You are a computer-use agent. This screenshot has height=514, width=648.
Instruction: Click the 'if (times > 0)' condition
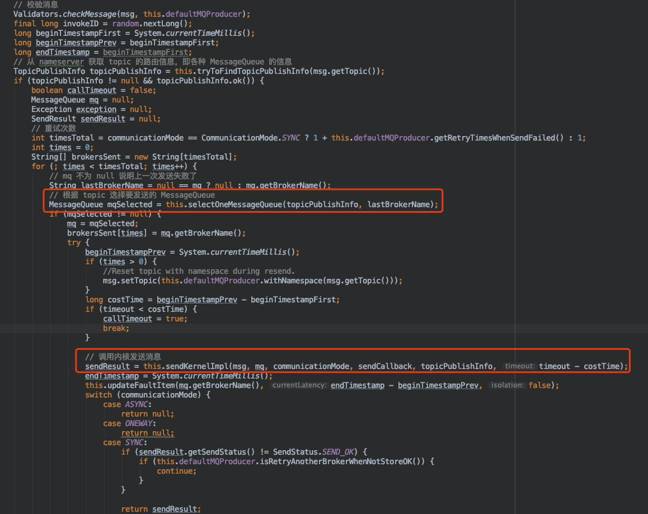click(x=121, y=261)
